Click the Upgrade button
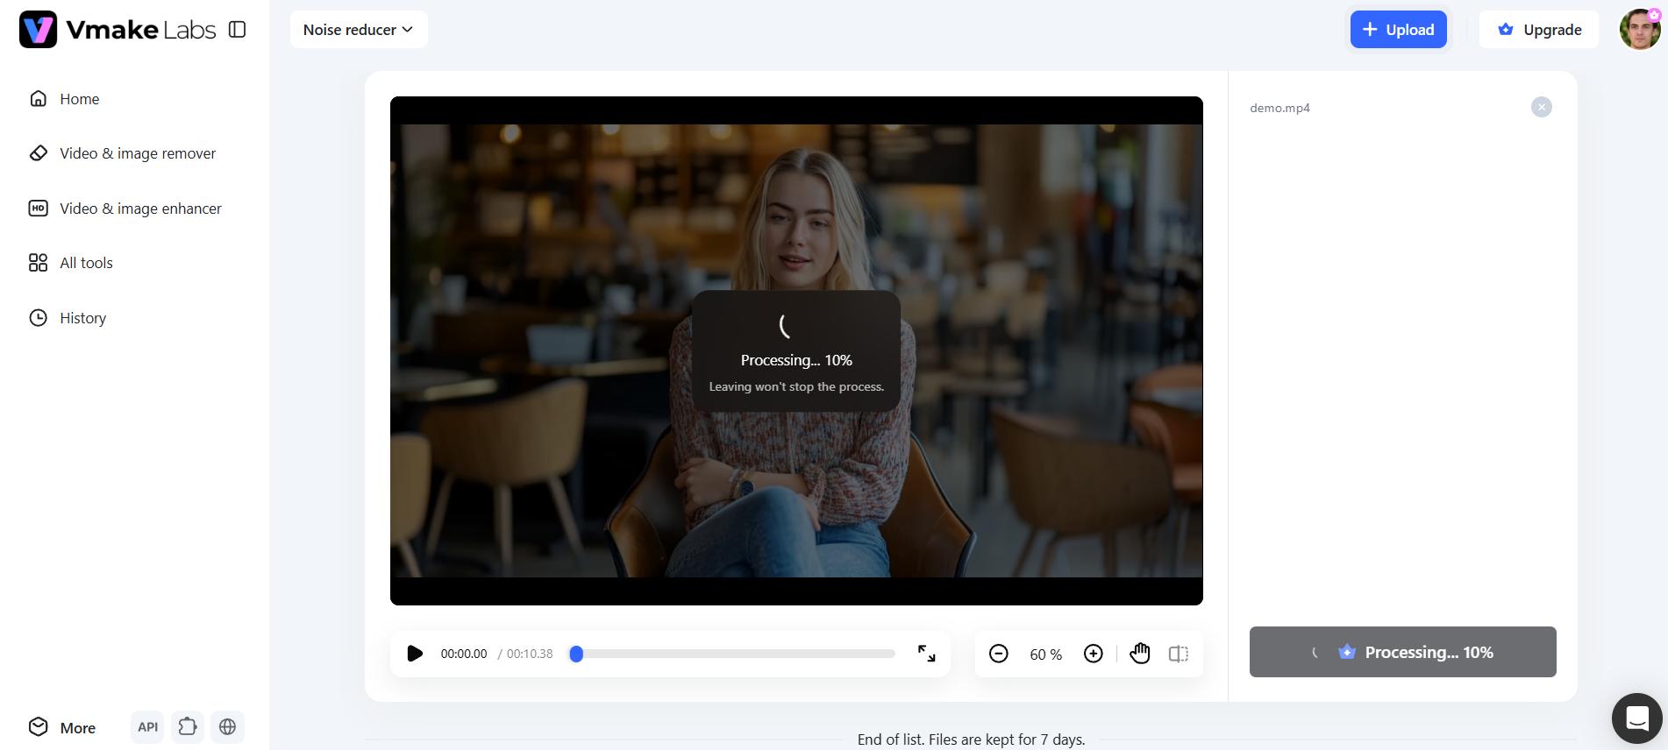This screenshot has height=750, width=1668. (1539, 30)
